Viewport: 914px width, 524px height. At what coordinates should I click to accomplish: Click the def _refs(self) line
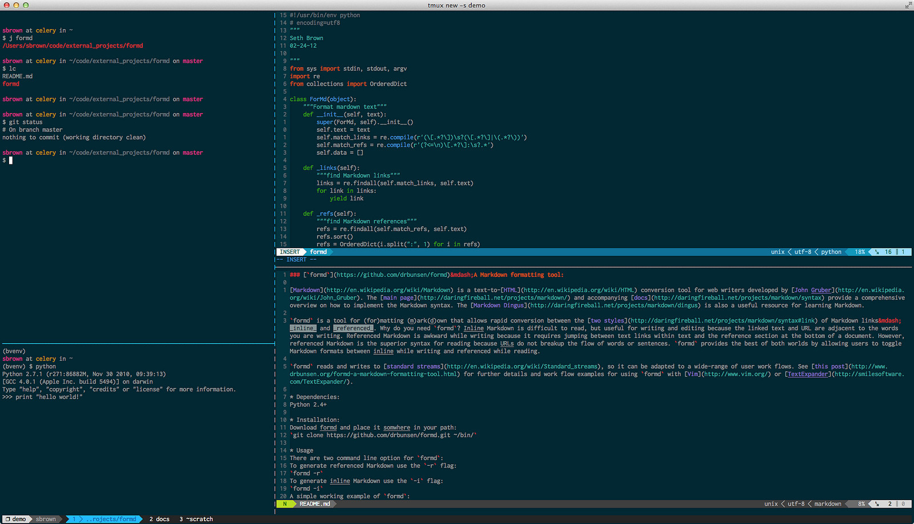[x=330, y=213]
